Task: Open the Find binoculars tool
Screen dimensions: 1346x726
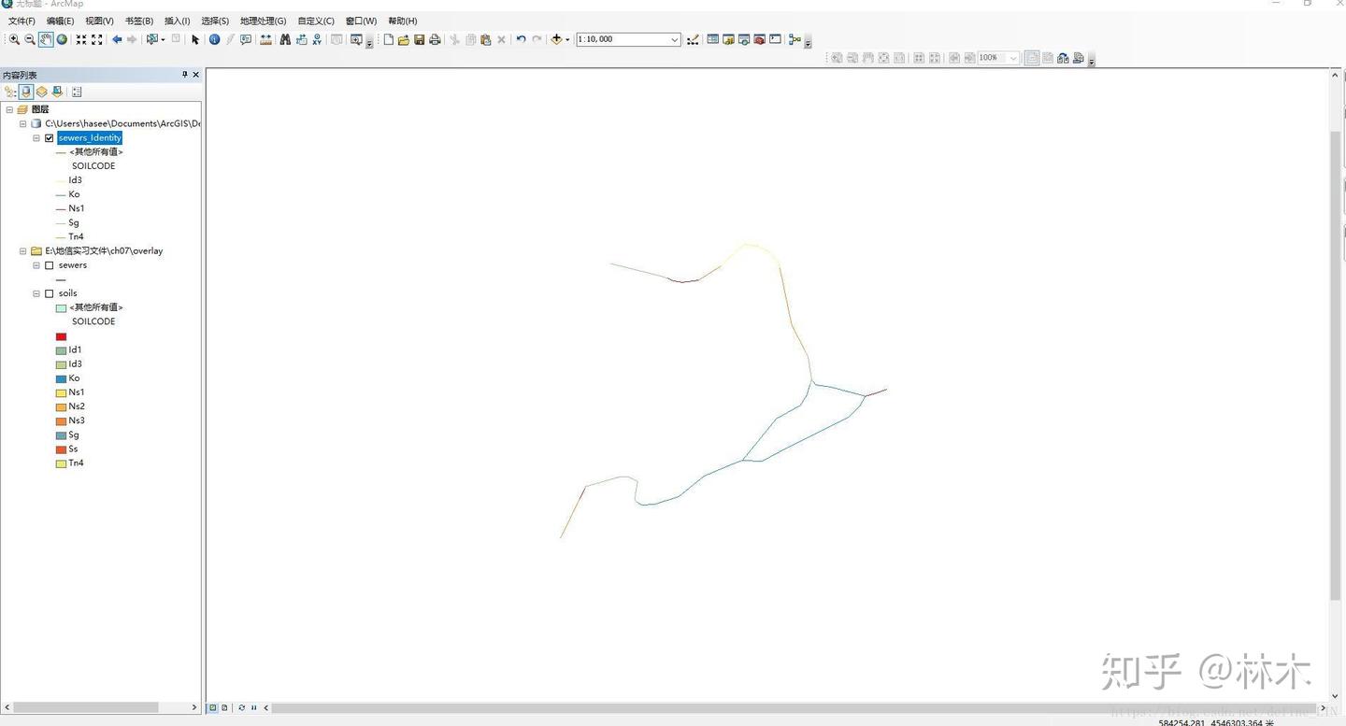Action: coord(285,39)
